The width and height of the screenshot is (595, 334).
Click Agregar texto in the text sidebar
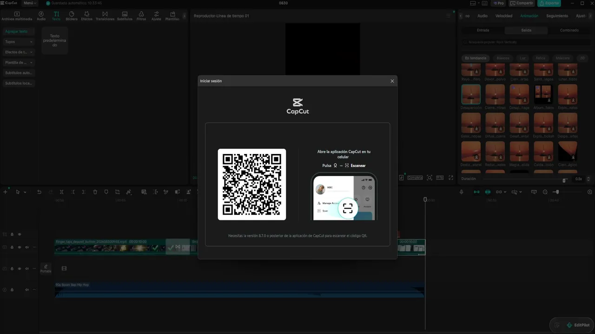click(19, 32)
